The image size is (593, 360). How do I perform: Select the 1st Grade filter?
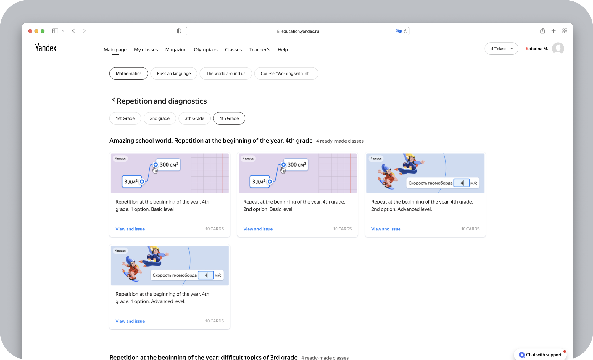125,118
